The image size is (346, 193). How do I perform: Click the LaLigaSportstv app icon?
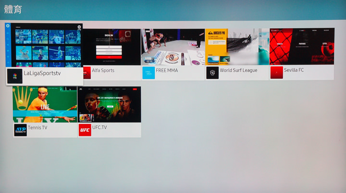tap(14, 76)
